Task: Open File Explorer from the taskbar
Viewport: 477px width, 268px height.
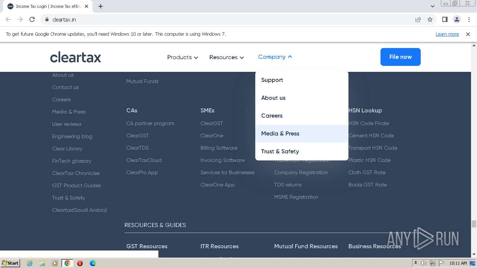Action: click(42, 263)
